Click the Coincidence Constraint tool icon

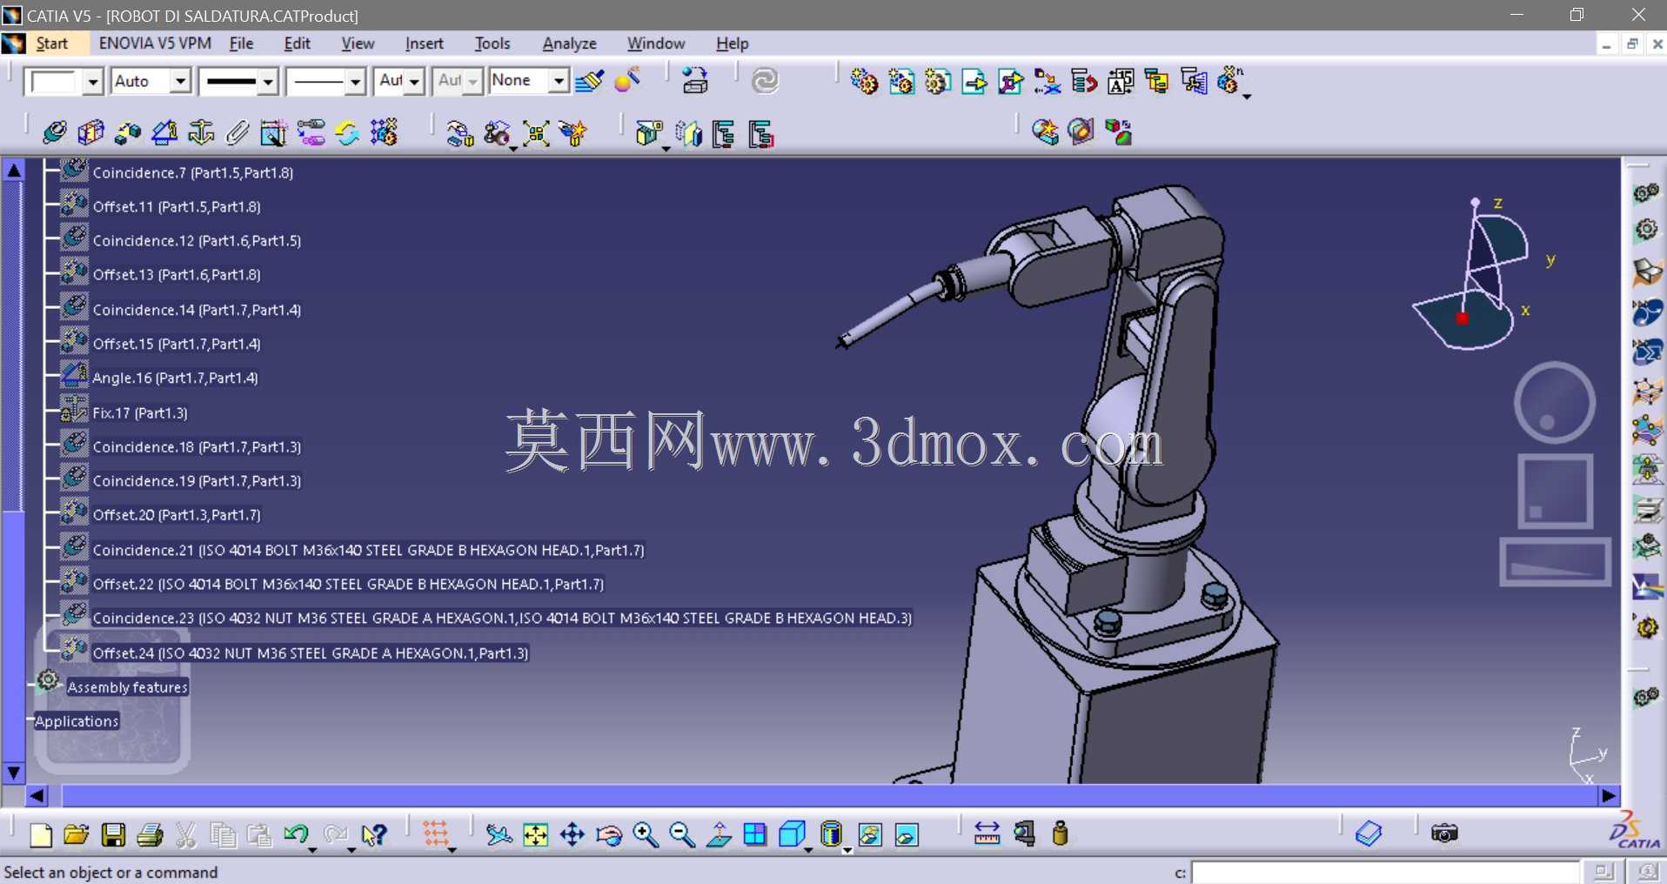[54, 132]
